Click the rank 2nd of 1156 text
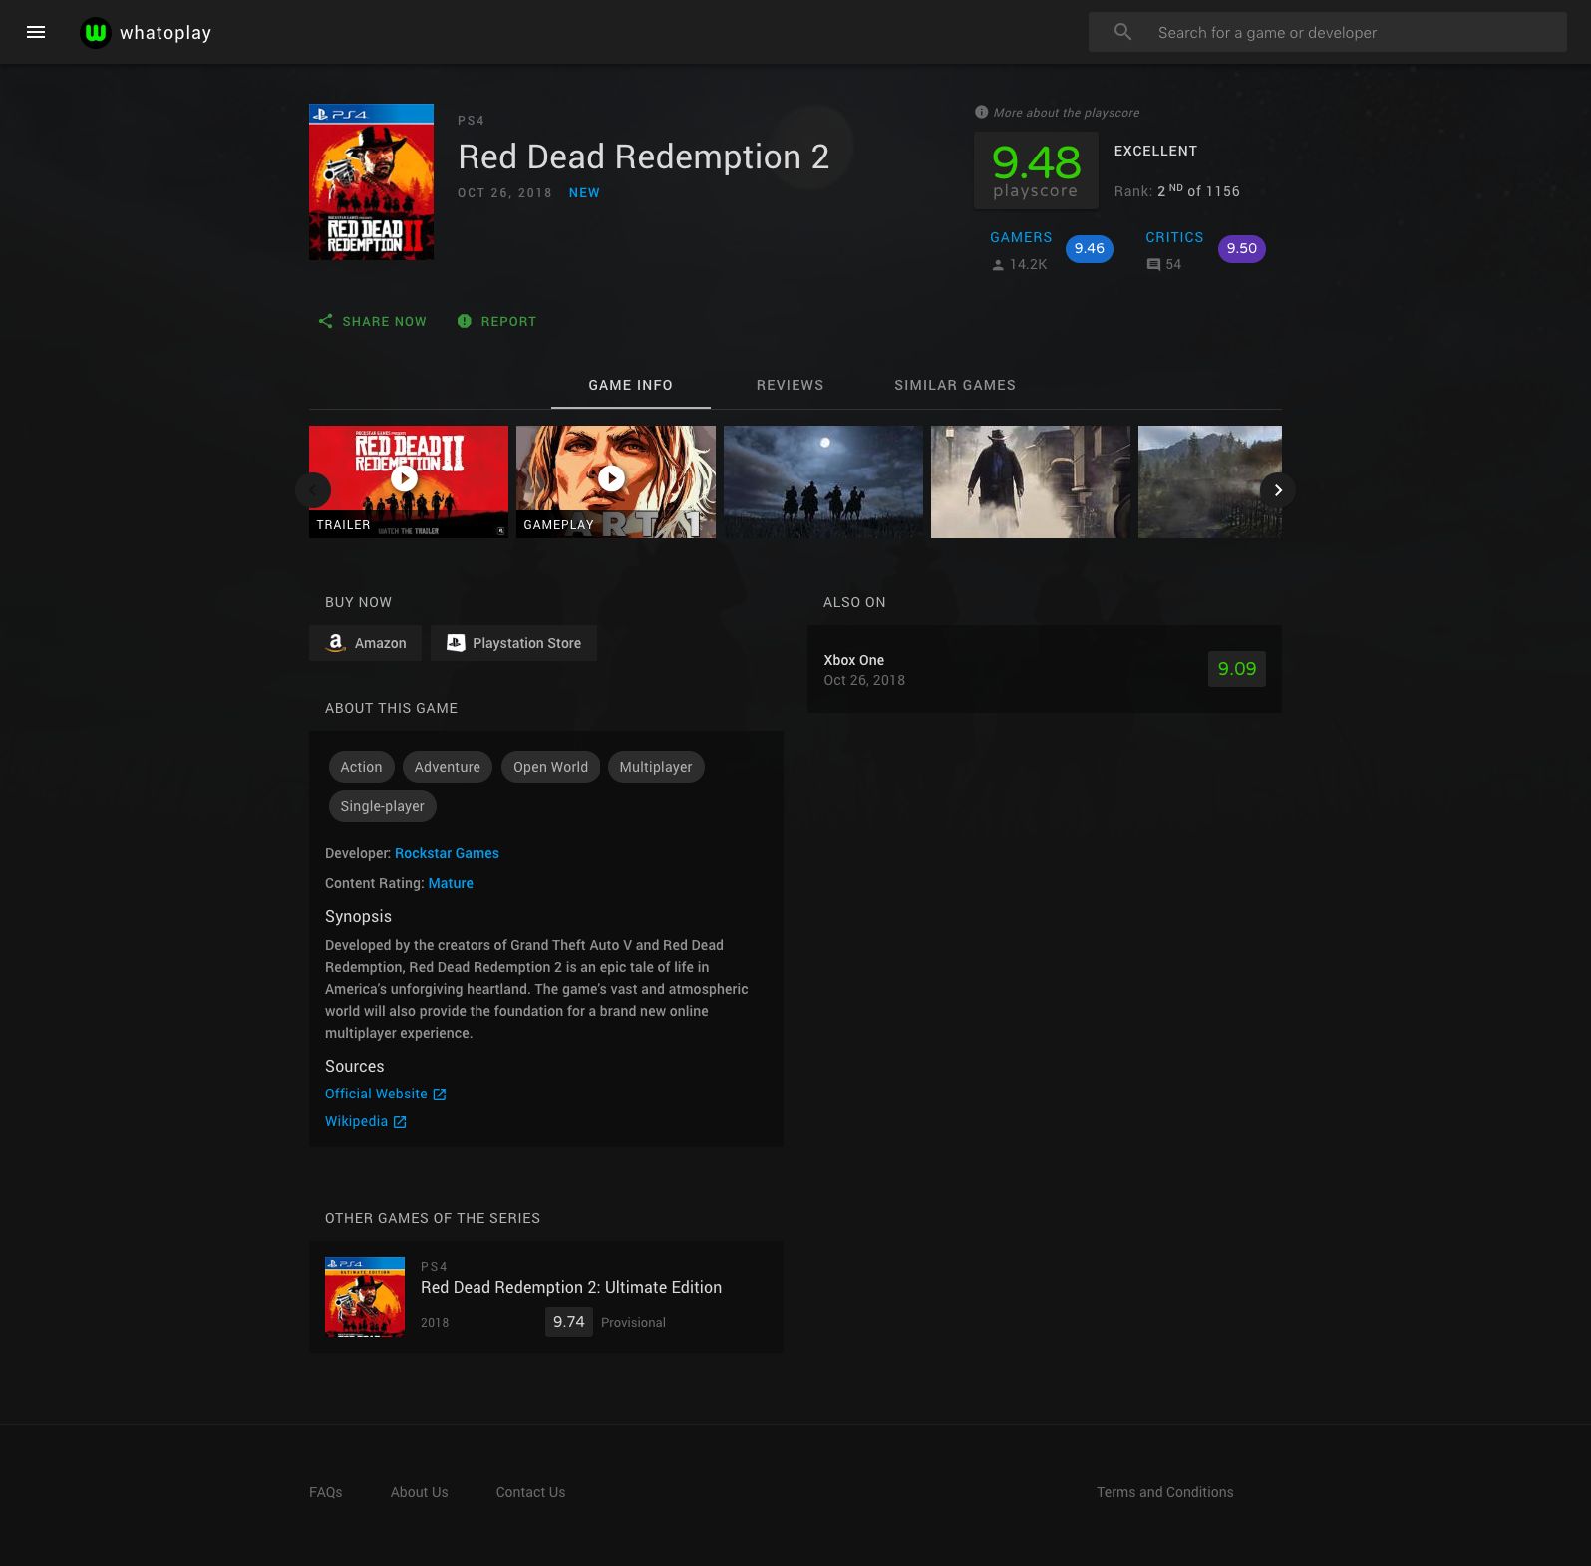 tap(1177, 190)
